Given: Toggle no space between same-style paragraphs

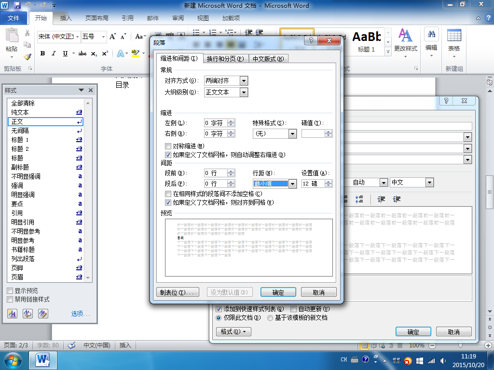Looking at the screenshot, I should 168,194.
